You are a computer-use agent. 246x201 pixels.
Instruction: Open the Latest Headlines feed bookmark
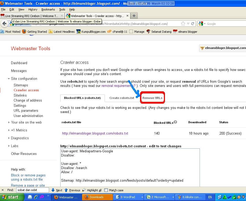tap(62, 32)
